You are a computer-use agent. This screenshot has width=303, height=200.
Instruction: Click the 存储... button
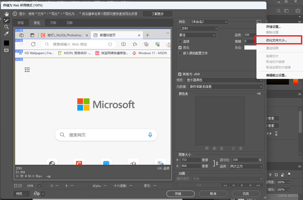(180, 194)
